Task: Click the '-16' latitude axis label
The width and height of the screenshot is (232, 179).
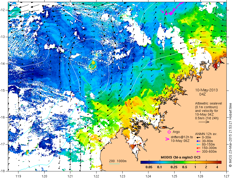Action: [x=3, y=117]
